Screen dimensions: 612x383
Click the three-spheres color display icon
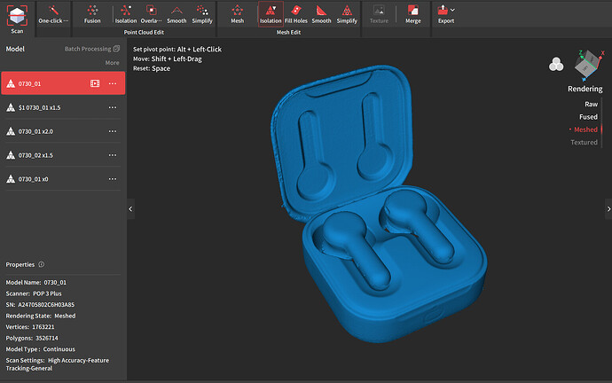[x=556, y=65]
